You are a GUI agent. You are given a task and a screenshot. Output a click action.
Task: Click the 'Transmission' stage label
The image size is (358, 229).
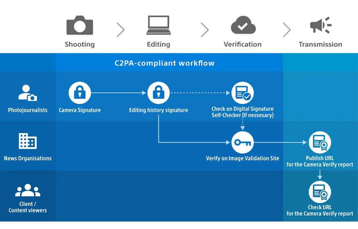pyautogui.click(x=321, y=44)
